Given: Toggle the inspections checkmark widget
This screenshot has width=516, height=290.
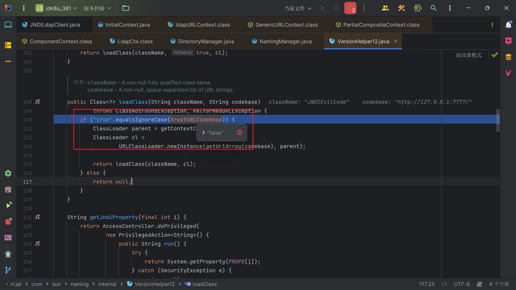Looking at the screenshot, I should [x=494, y=55].
